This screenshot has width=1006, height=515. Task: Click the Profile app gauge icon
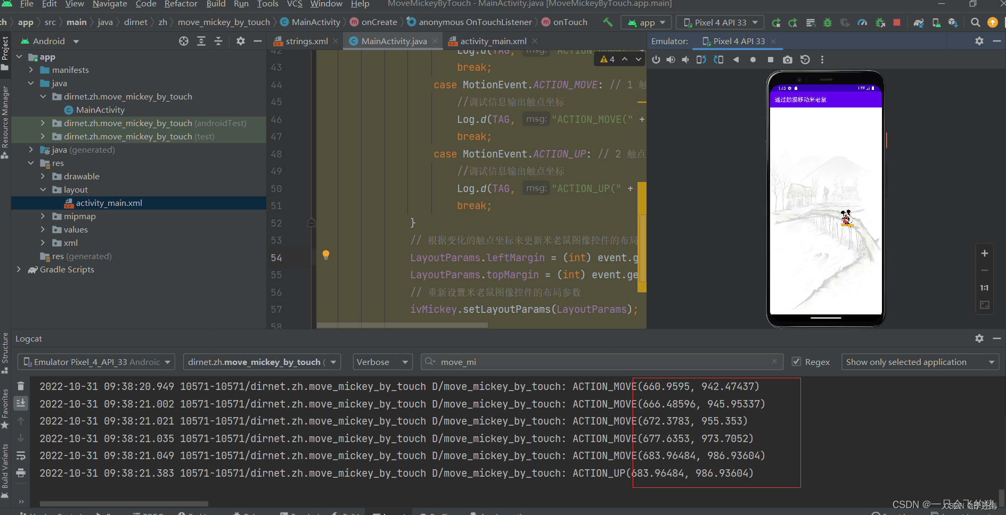862,22
